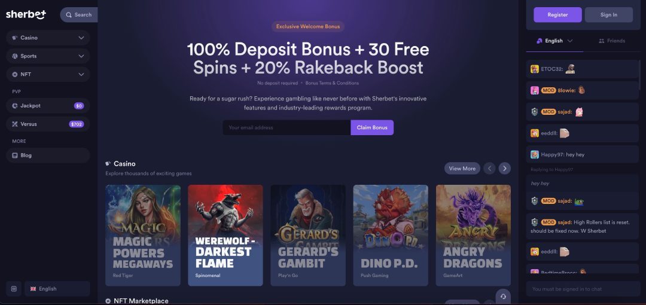Open Bonus Terms & Conditions link

(x=332, y=83)
